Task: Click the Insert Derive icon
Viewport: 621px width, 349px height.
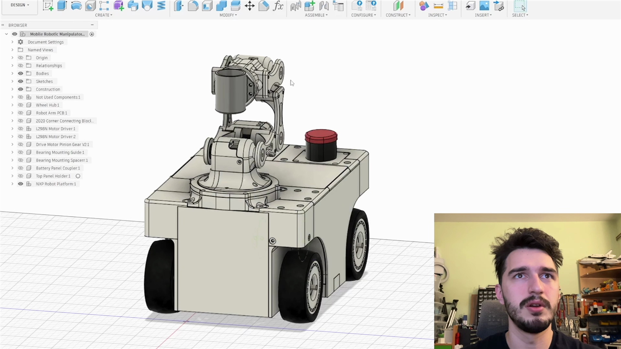Action: coord(470,6)
